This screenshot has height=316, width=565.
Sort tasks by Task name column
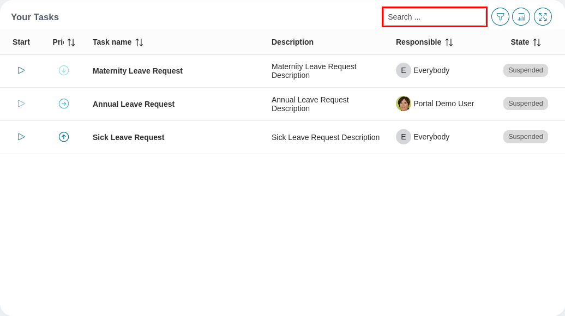(x=139, y=42)
